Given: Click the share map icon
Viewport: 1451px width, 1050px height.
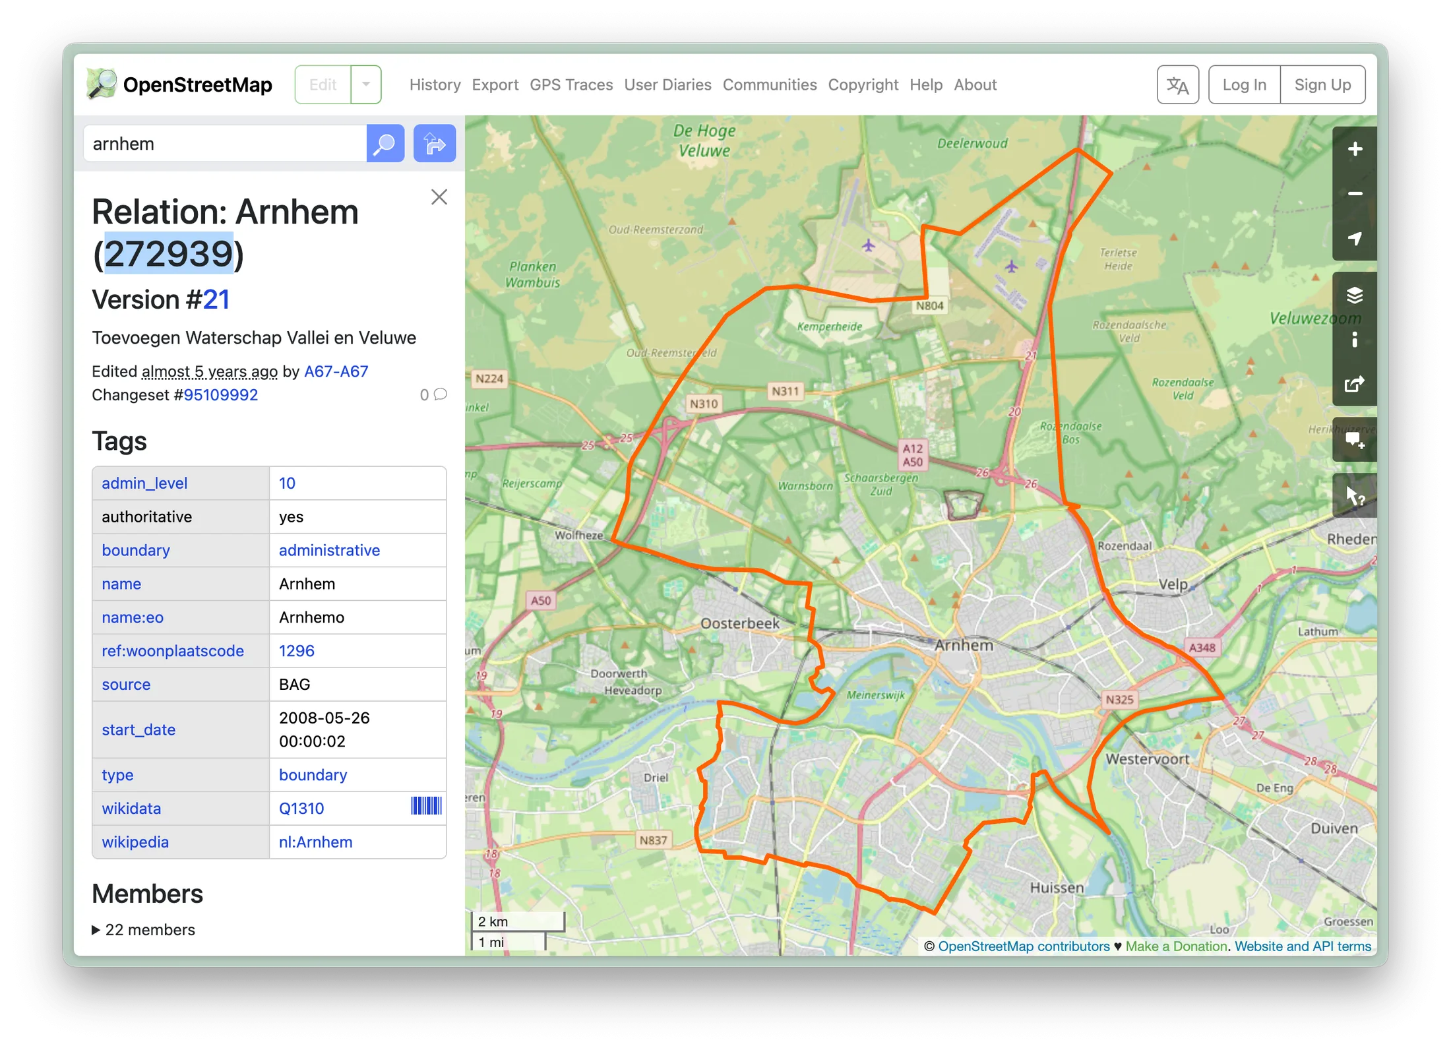Looking at the screenshot, I should click(x=1355, y=384).
